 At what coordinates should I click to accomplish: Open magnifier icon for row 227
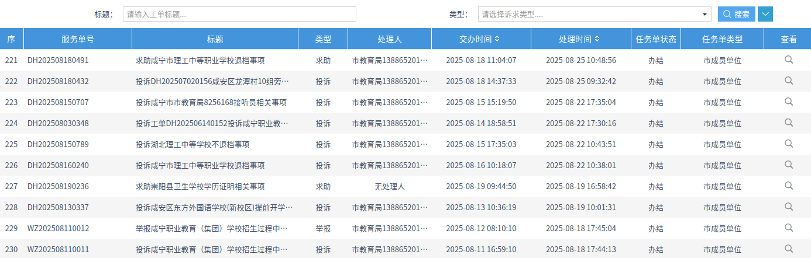(x=789, y=186)
